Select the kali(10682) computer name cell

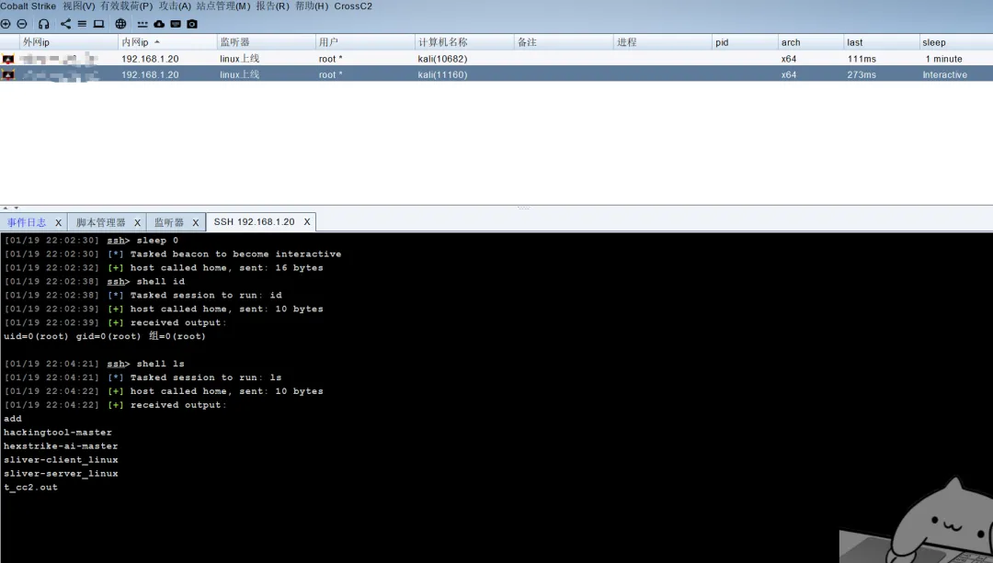442,59
